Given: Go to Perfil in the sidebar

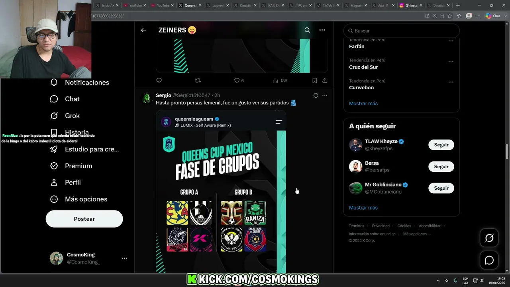Looking at the screenshot, I should [65, 182].
